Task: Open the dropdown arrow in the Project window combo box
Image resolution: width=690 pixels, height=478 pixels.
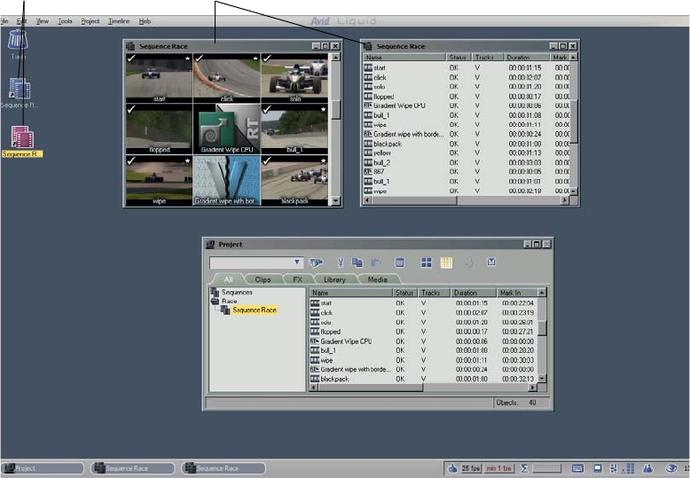Action: click(x=297, y=263)
